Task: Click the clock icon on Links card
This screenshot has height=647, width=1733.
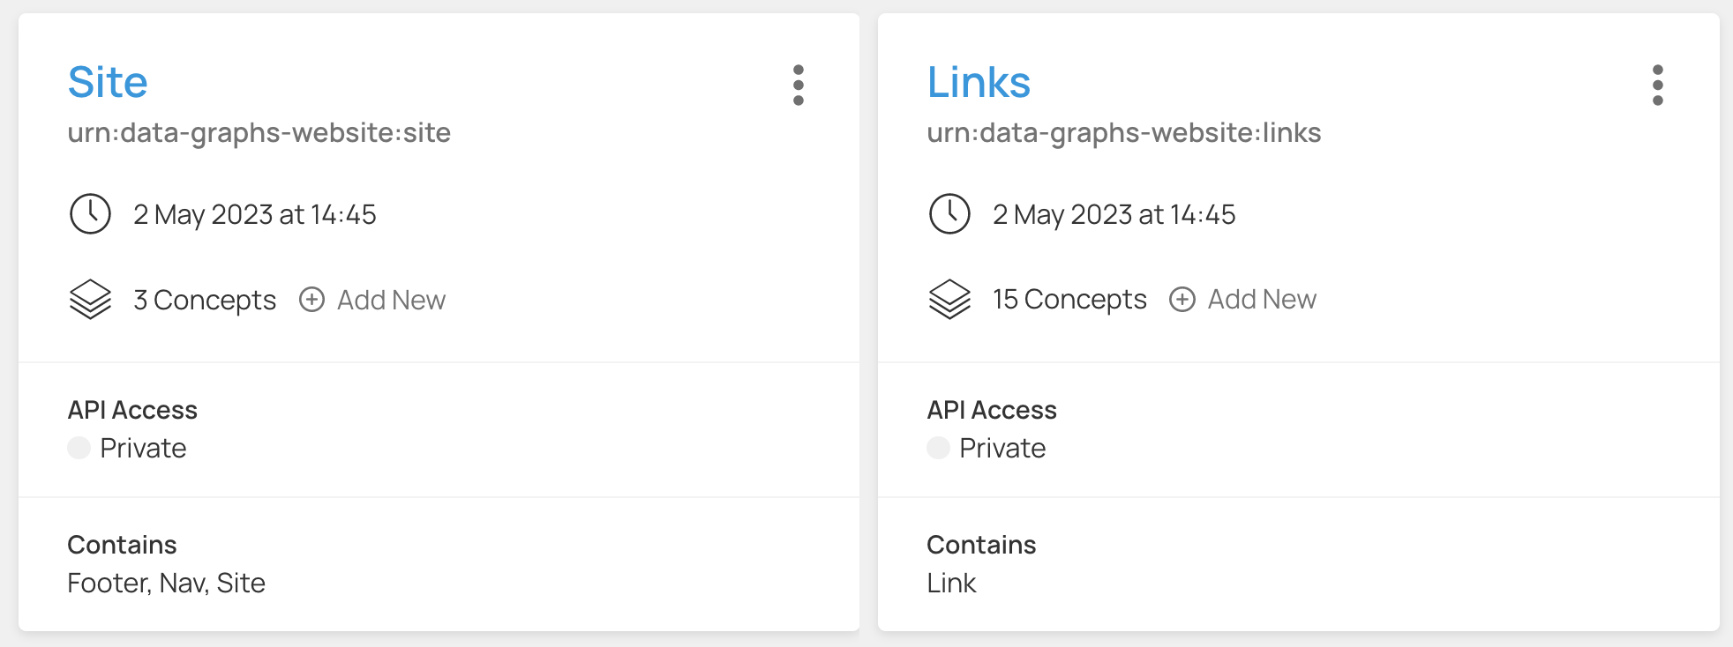Action: click(x=949, y=214)
